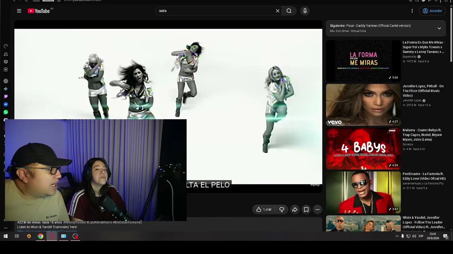Show hidden system tray icons
The image size is (453, 254).
pos(397,236)
